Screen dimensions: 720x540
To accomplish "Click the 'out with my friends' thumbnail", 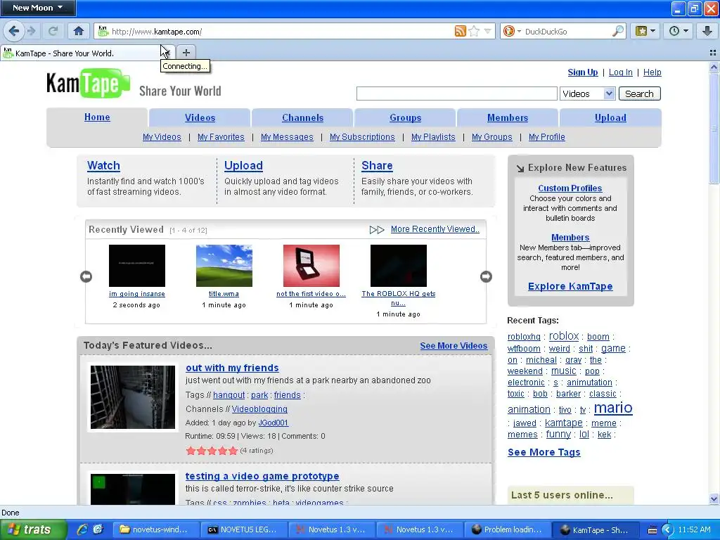I will click(133, 397).
